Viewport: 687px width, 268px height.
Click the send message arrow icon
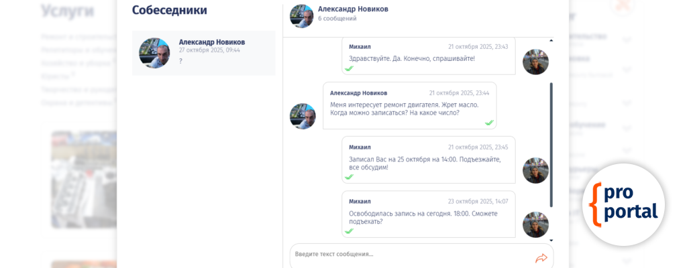[541, 258]
